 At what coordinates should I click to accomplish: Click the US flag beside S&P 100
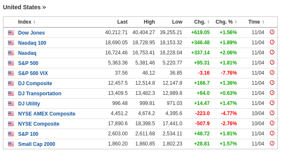11,134
